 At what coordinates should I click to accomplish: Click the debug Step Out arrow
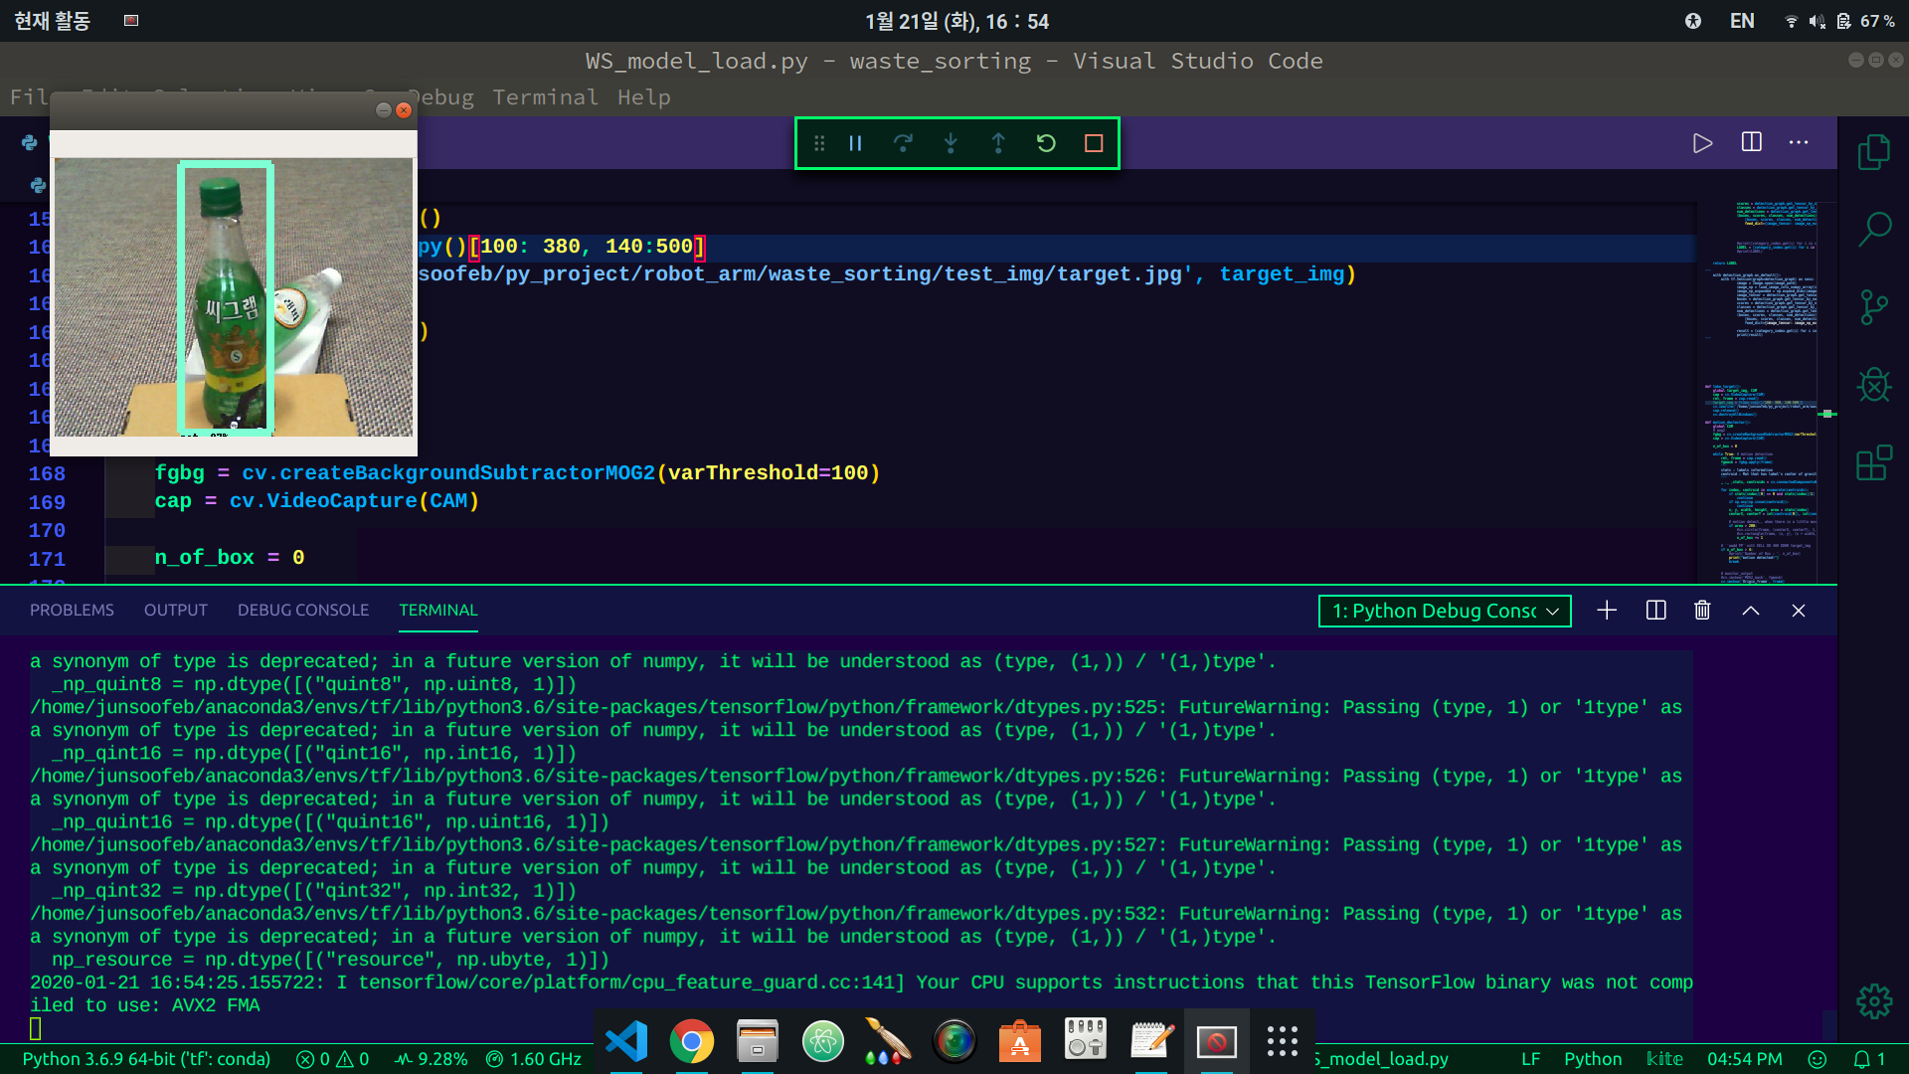tap(998, 143)
